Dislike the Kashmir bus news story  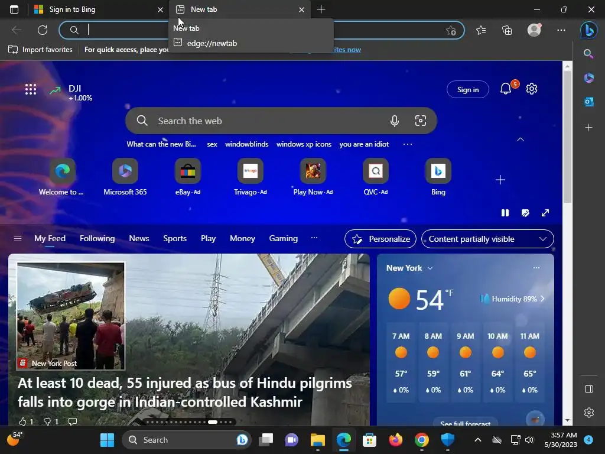coord(51,421)
